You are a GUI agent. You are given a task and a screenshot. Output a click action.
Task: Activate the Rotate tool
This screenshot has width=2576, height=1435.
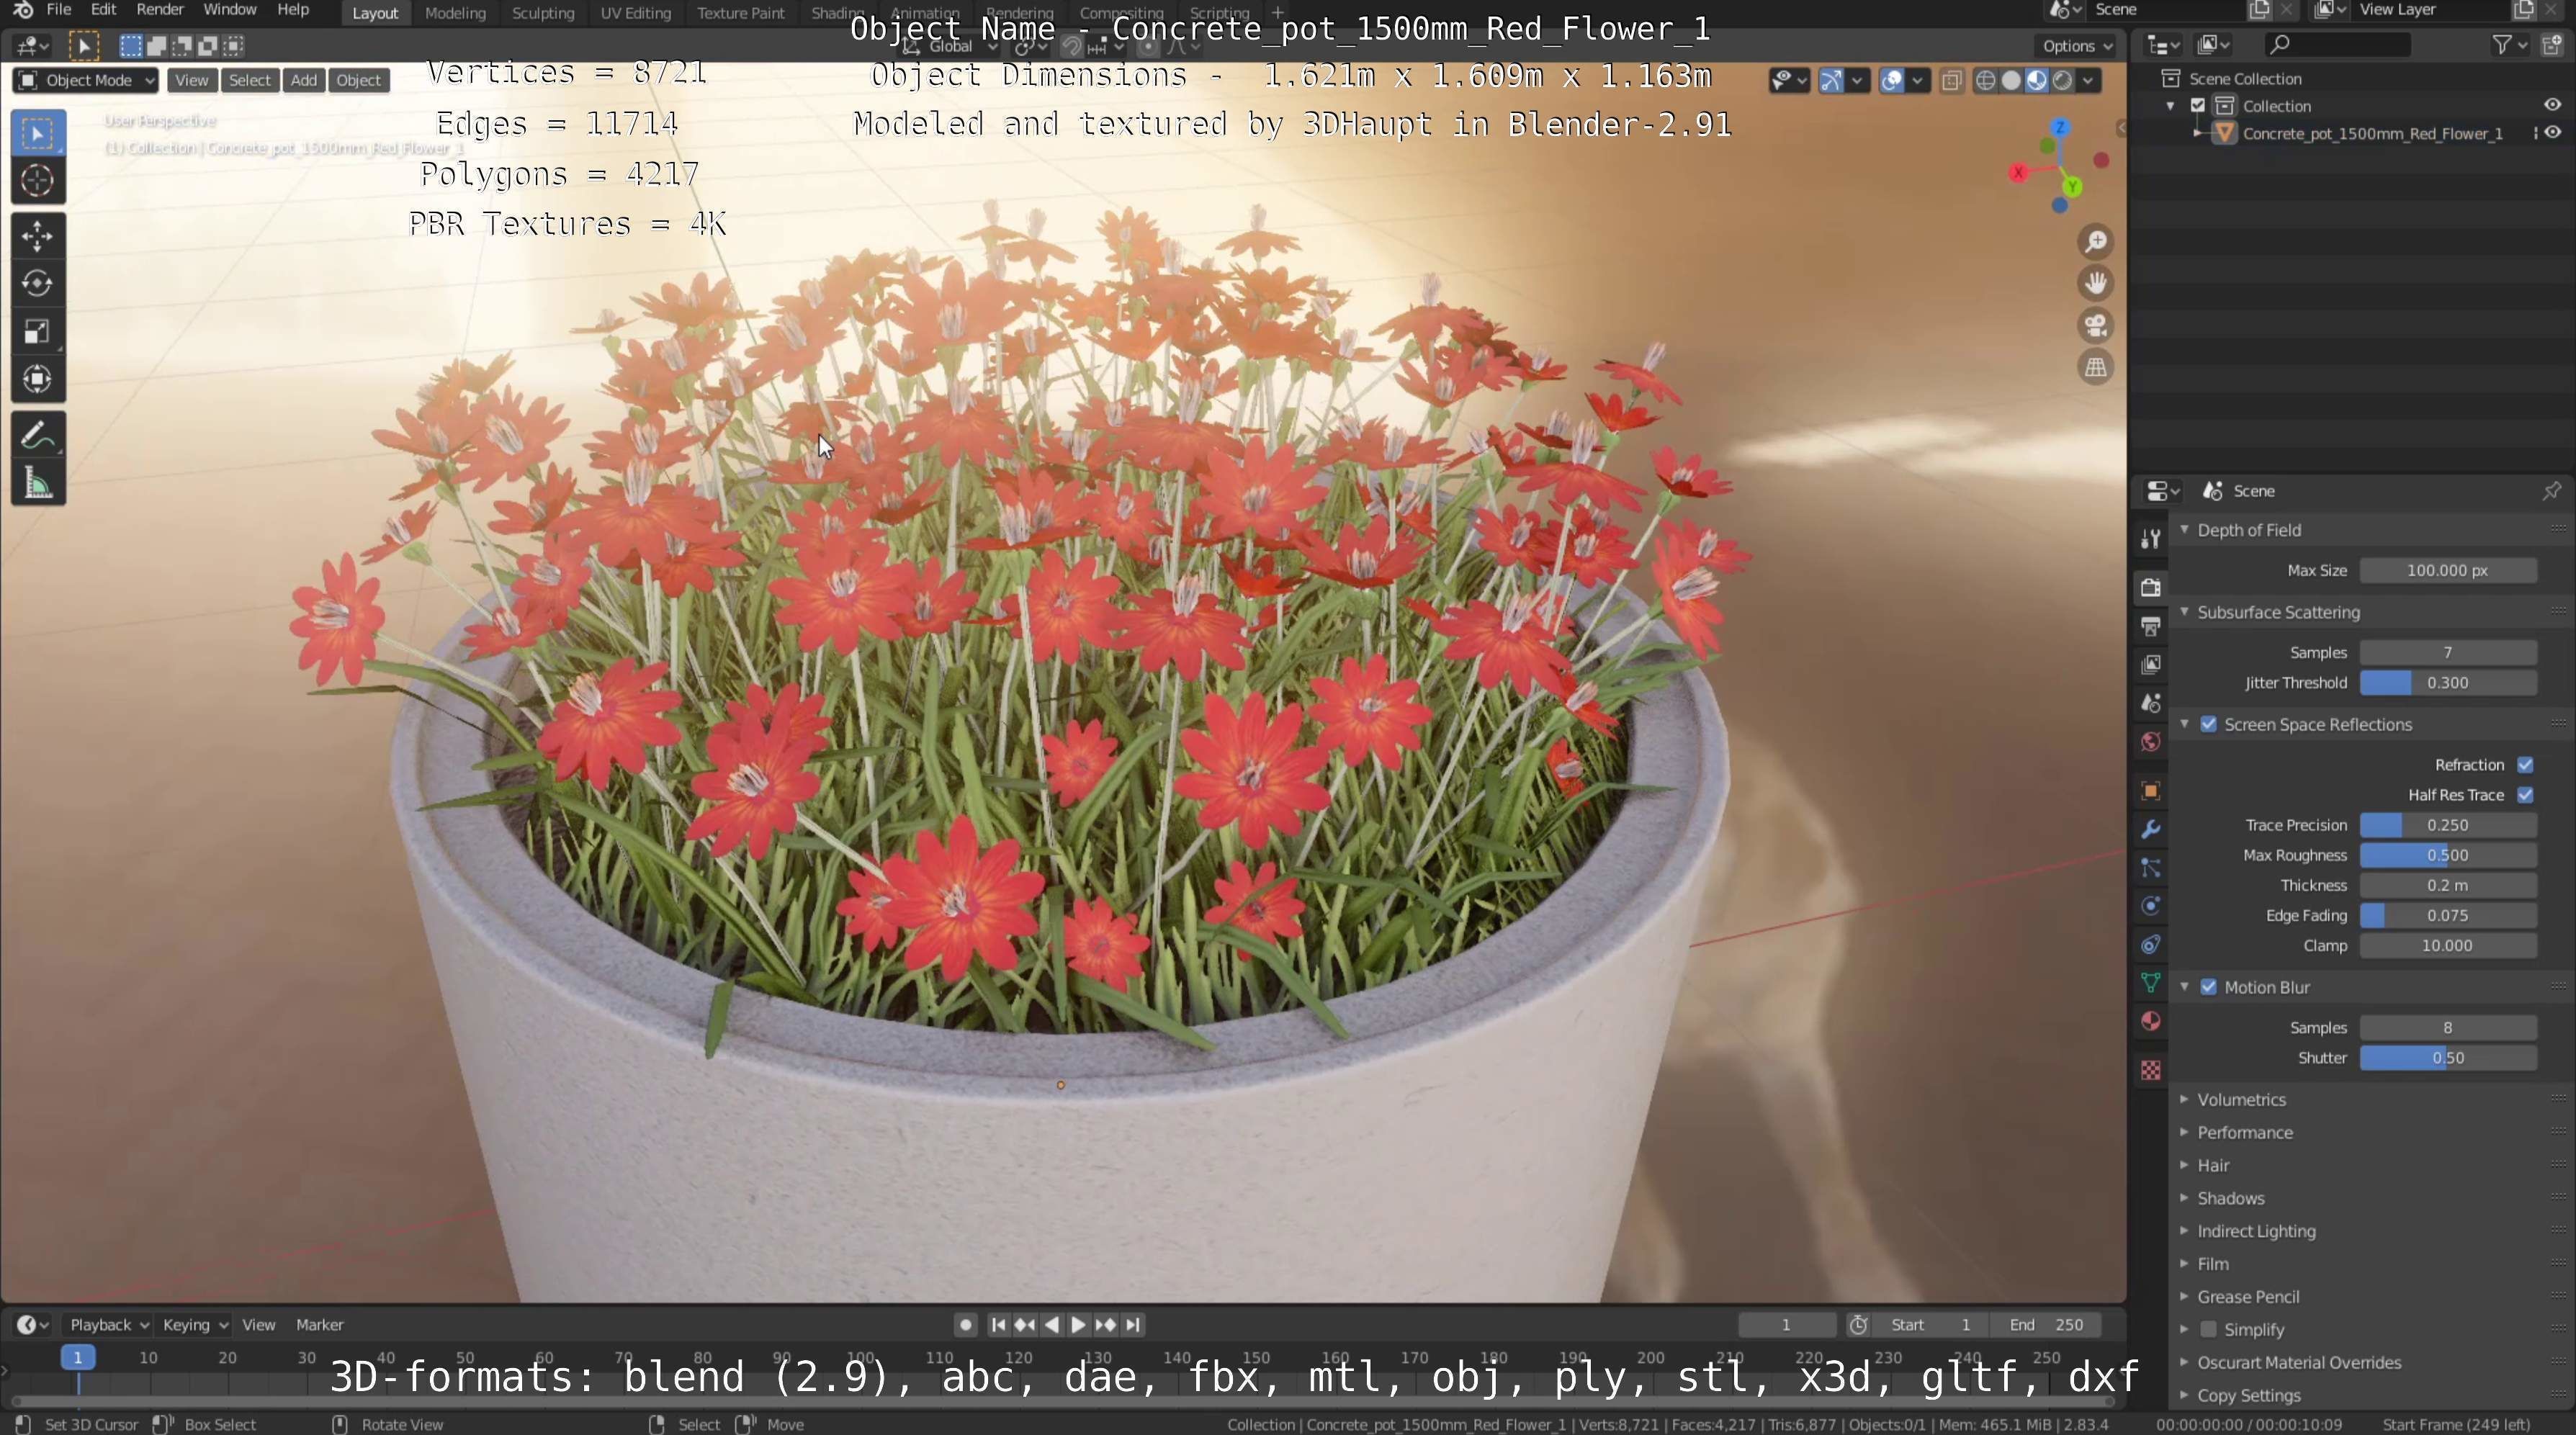coord(38,284)
